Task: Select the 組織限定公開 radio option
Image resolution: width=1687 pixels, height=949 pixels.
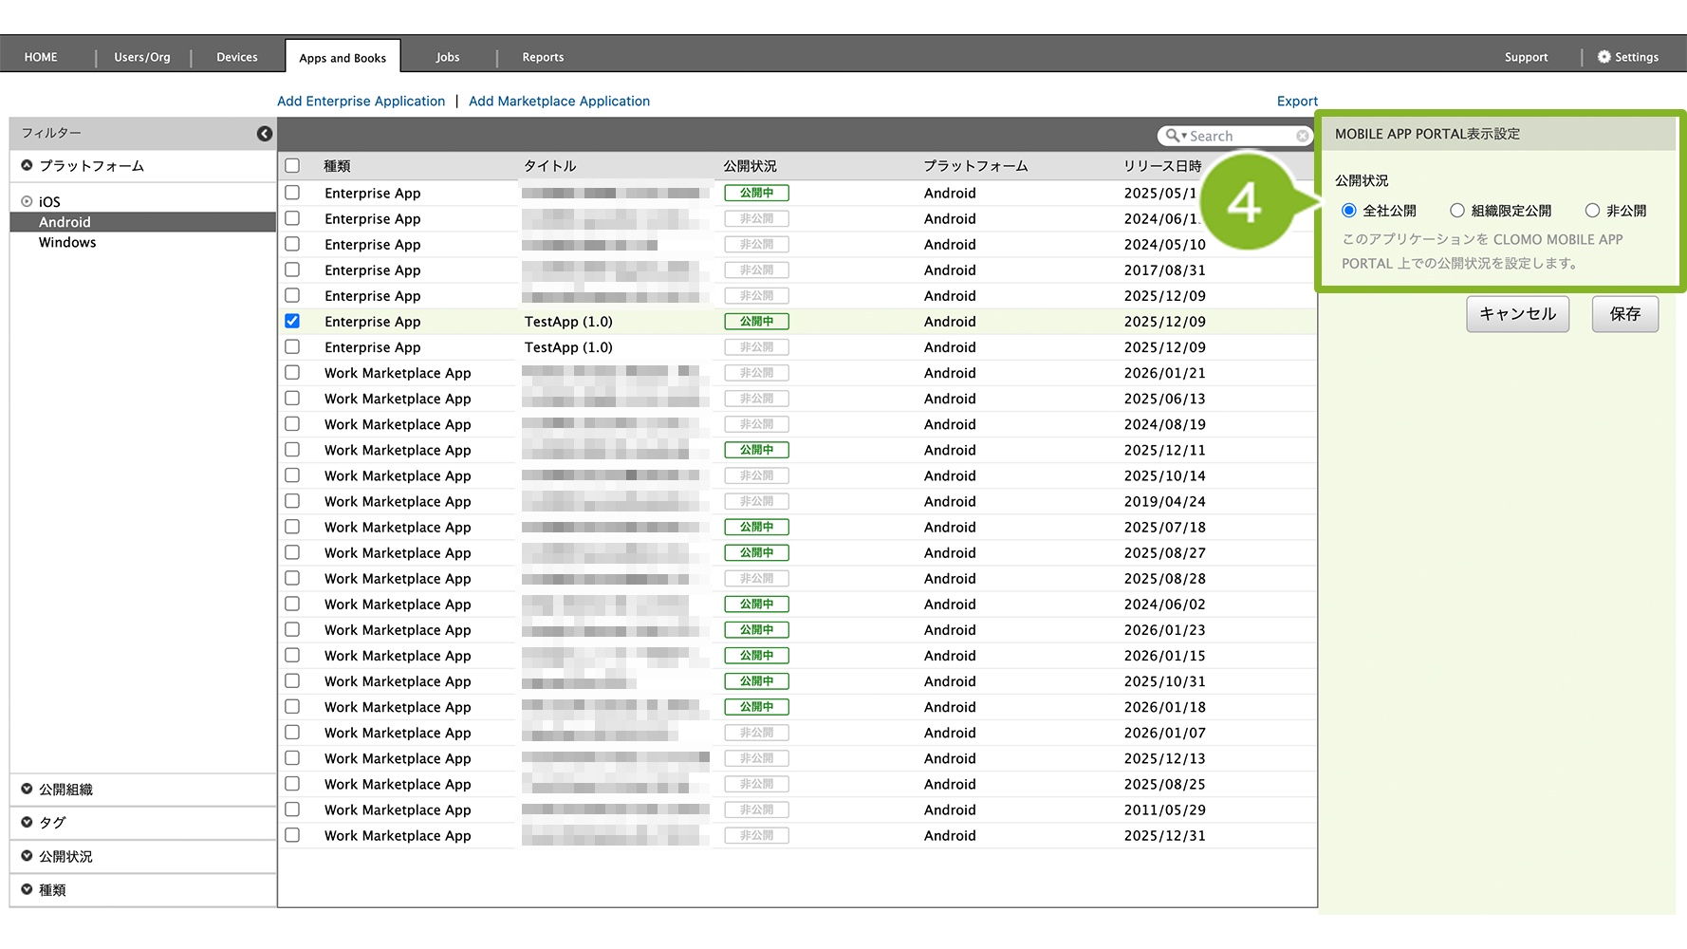Action: pyautogui.click(x=1456, y=211)
